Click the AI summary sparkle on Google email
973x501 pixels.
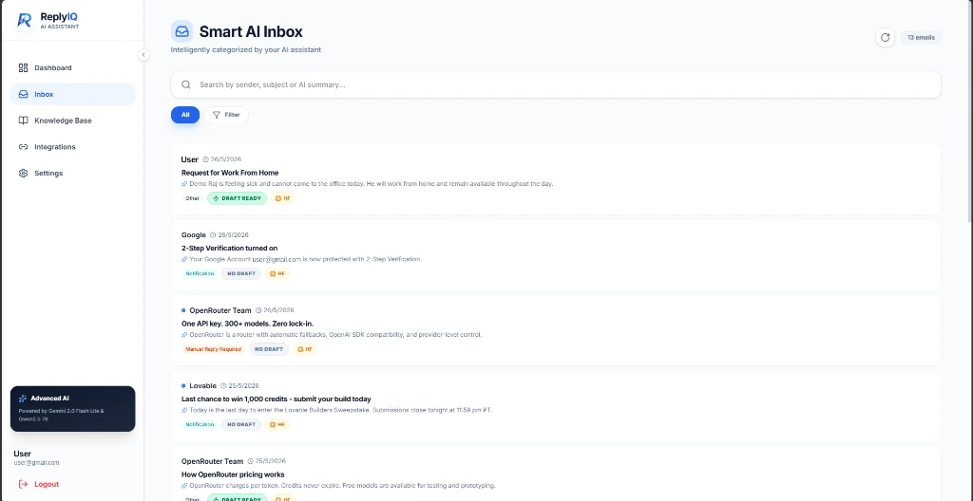click(x=184, y=259)
